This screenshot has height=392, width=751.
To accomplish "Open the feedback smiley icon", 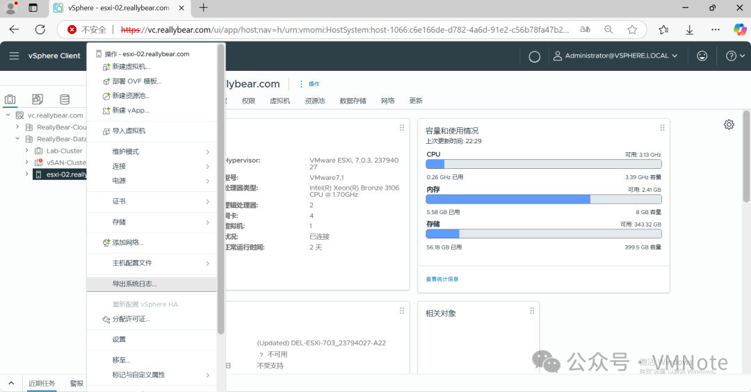I will click(x=702, y=56).
